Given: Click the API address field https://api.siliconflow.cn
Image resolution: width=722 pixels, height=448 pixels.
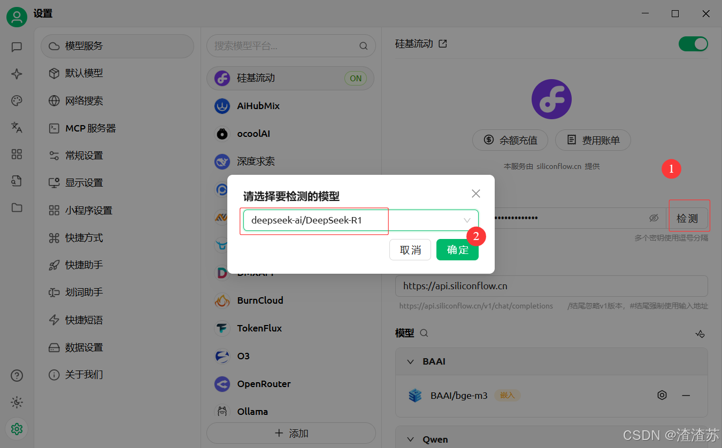Looking at the screenshot, I should pyautogui.click(x=551, y=286).
